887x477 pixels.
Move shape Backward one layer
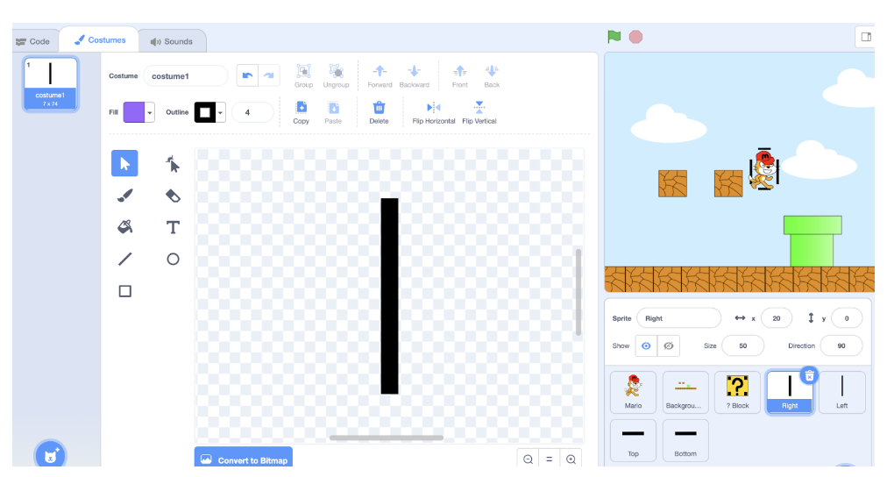click(414, 75)
